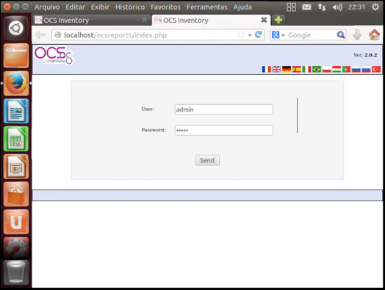Select the Hungarian flag language

pos(337,70)
